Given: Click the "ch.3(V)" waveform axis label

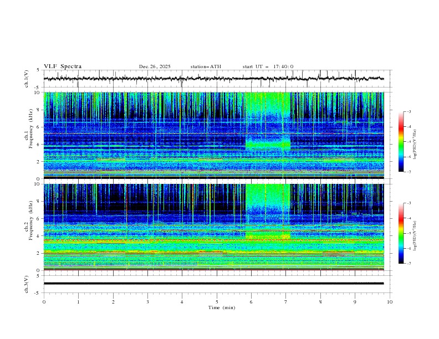Looking at the screenshot, I should click(x=27, y=284).
